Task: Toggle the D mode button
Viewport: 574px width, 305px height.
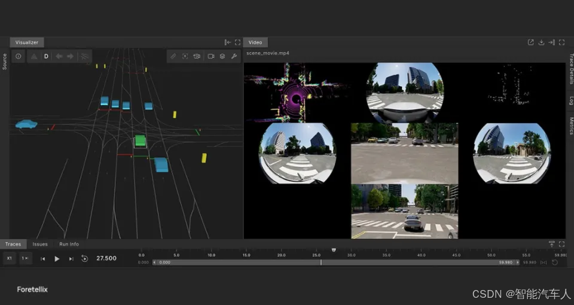Action: coord(46,56)
